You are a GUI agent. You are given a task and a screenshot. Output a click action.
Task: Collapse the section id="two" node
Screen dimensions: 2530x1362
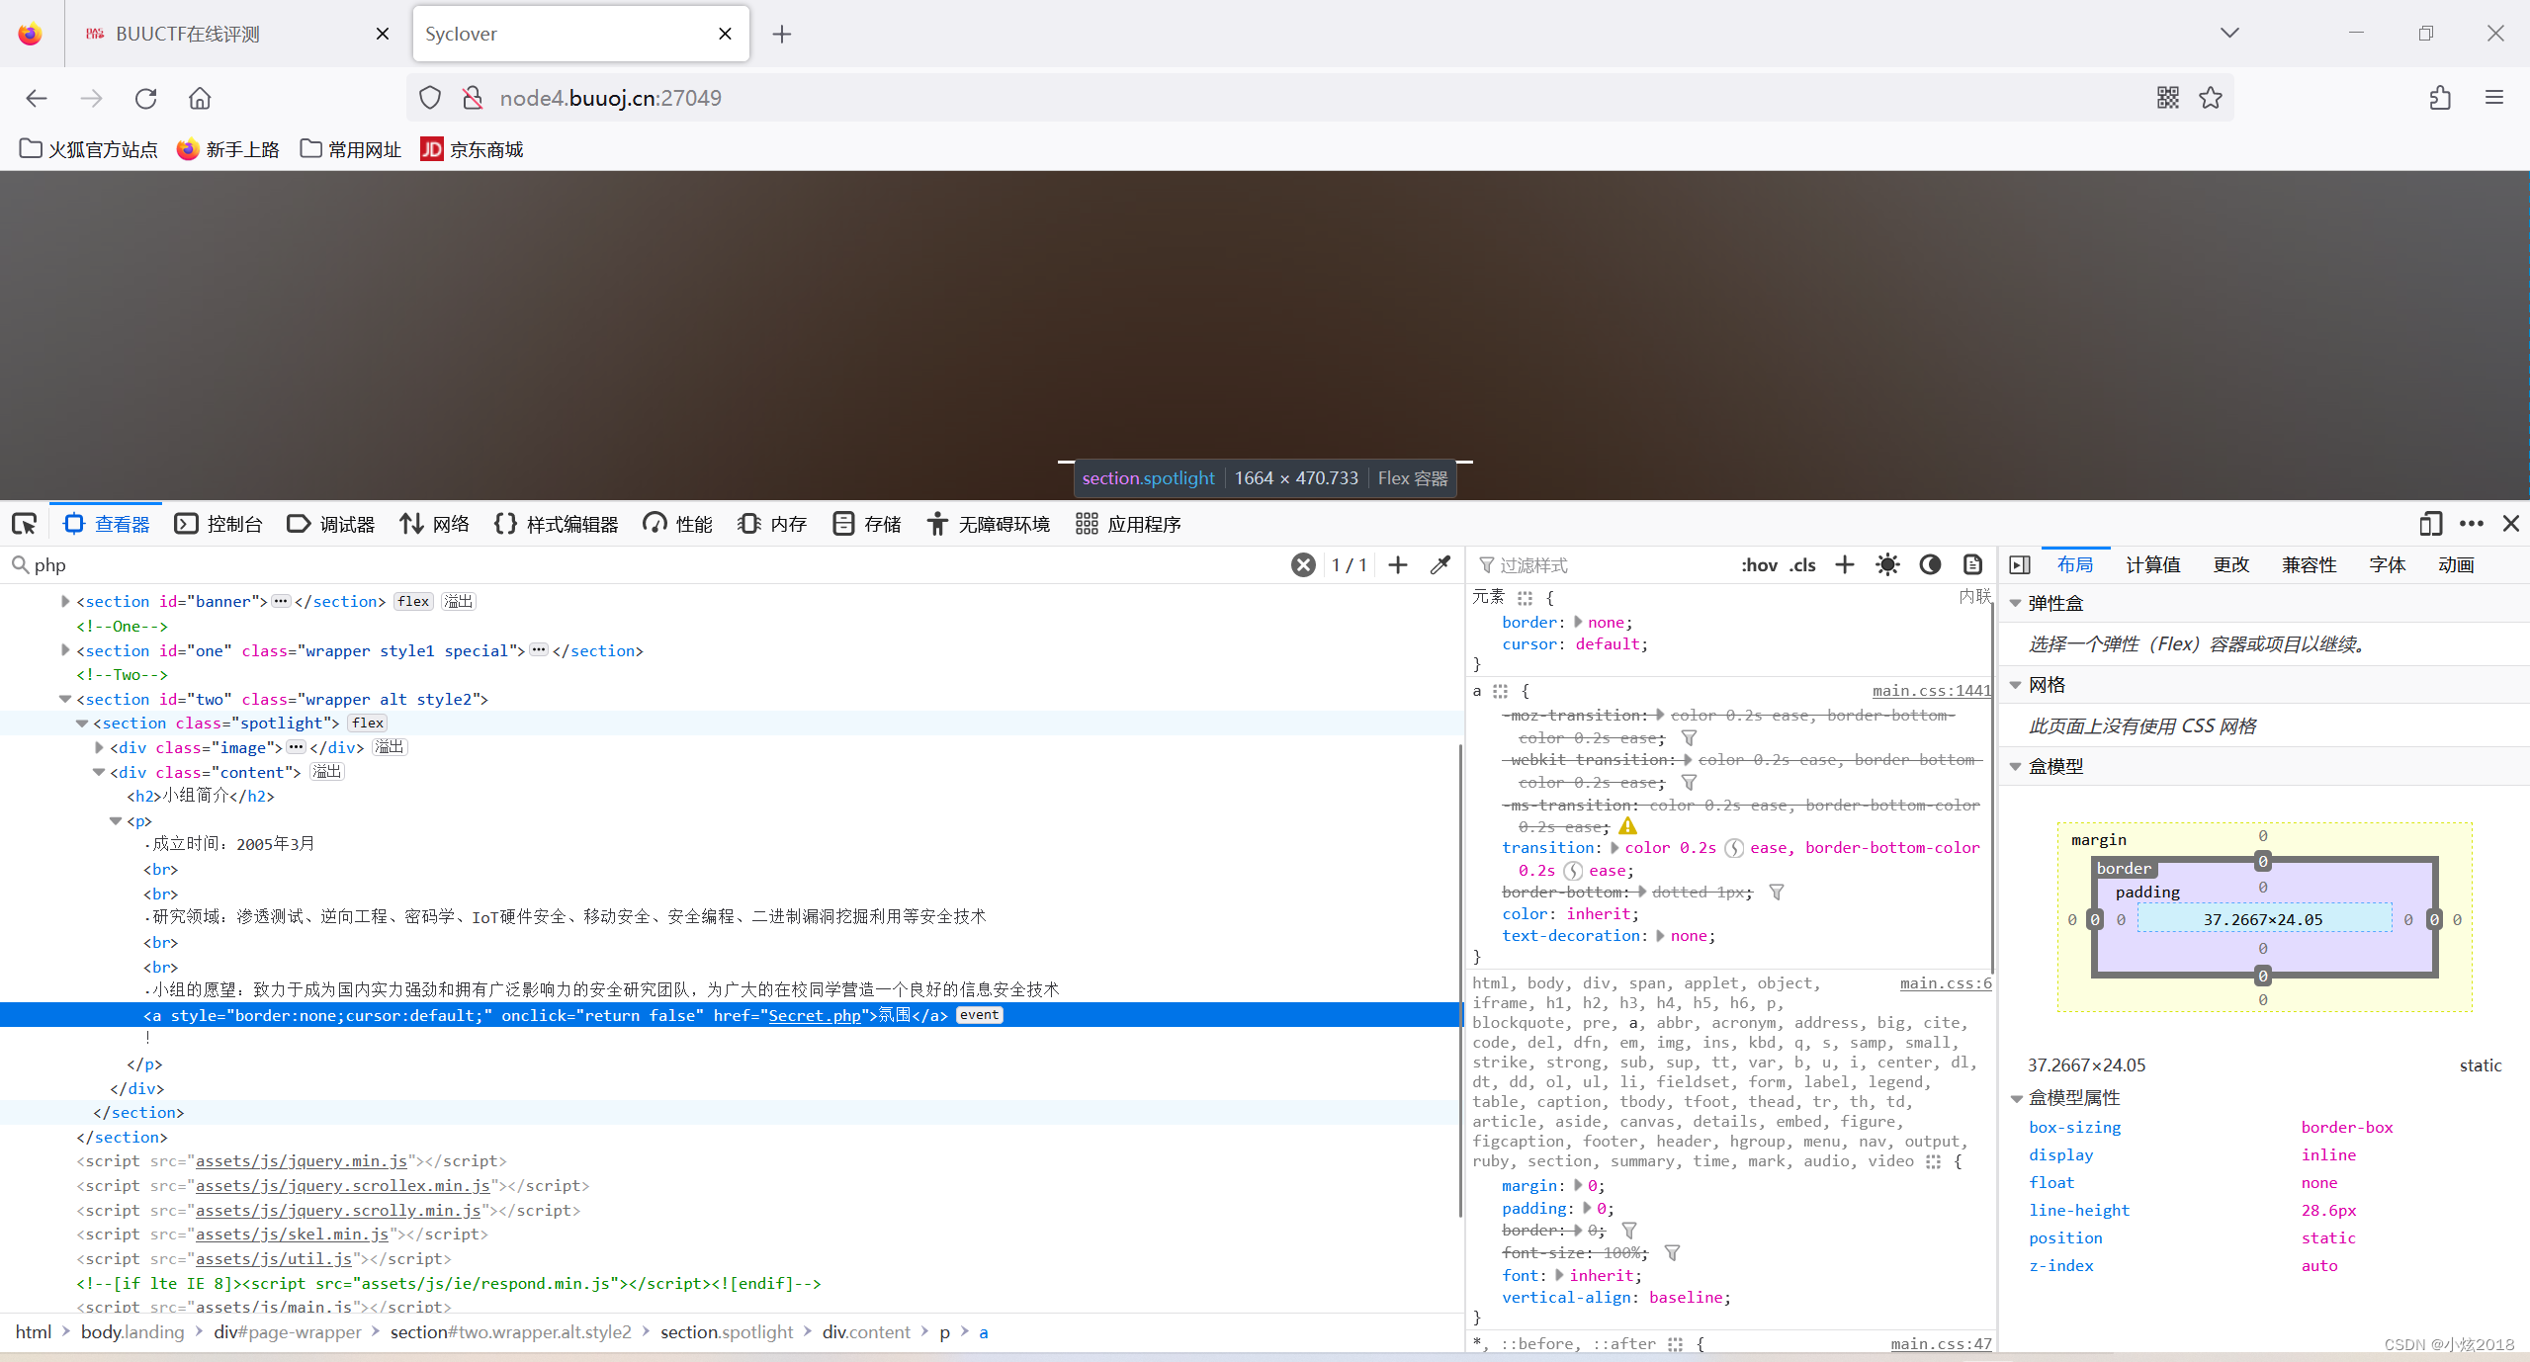[x=65, y=700]
